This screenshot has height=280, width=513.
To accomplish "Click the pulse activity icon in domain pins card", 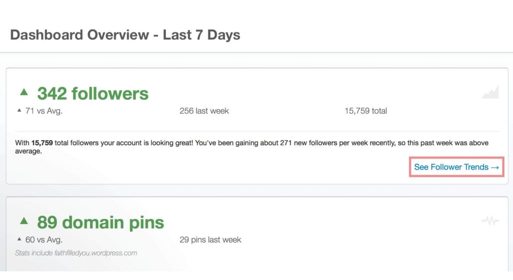I will click(490, 221).
